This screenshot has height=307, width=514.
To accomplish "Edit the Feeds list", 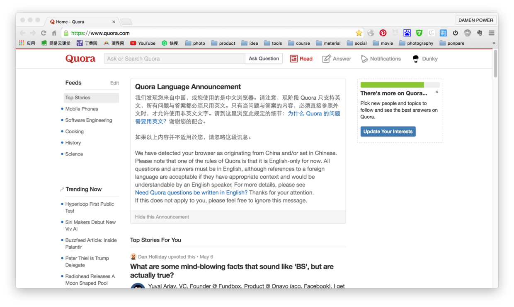I will (x=114, y=83).
